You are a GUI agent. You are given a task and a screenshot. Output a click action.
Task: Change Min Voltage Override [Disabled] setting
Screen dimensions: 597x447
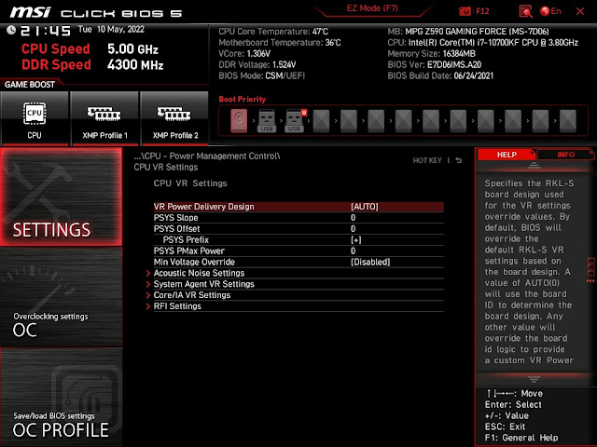tap(298, 262)
